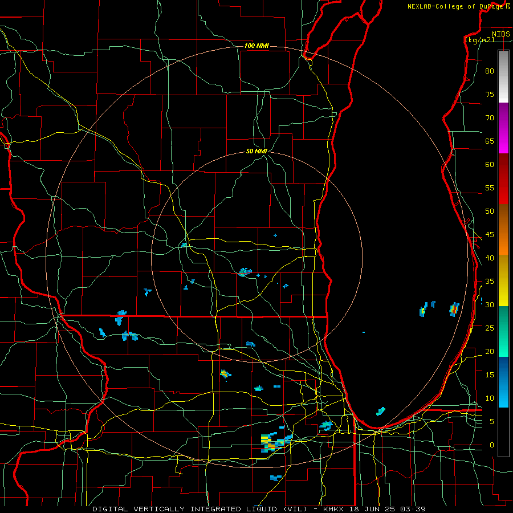Click the red-core storm cell over the lake

coord(454,309)
